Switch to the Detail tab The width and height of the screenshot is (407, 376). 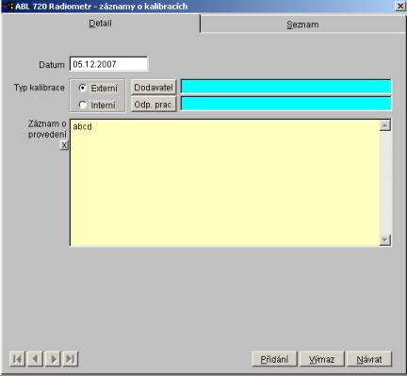click(x=101, y=24)
